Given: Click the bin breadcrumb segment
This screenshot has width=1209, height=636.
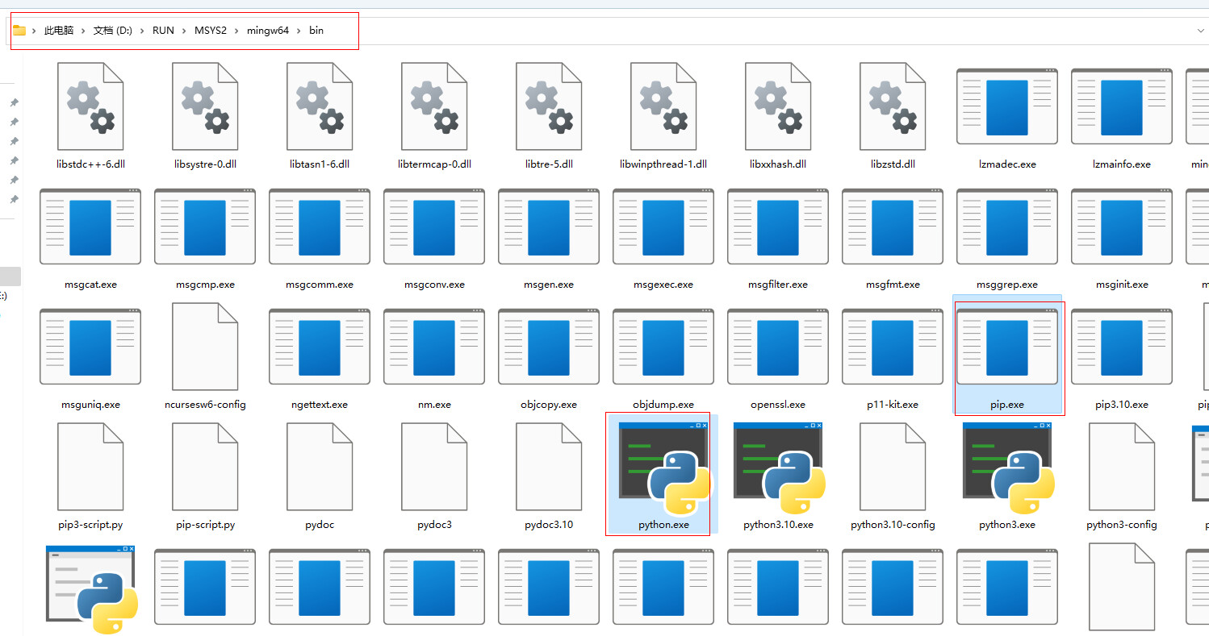Looking at the screenshot, I should pyautogui.click(x=316, y=31).
